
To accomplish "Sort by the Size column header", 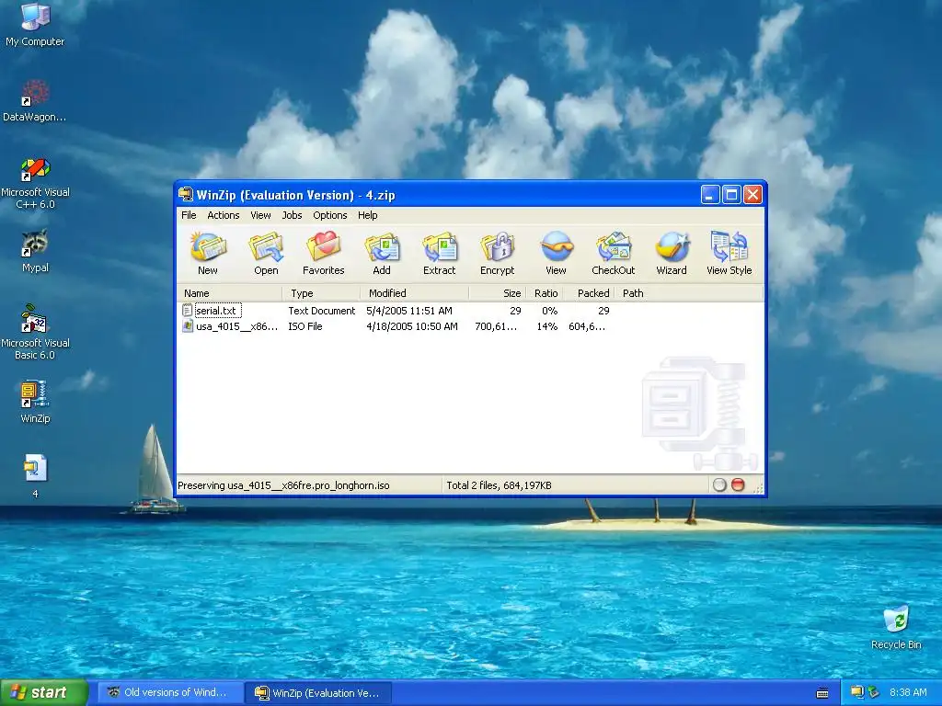I will 498,293.
